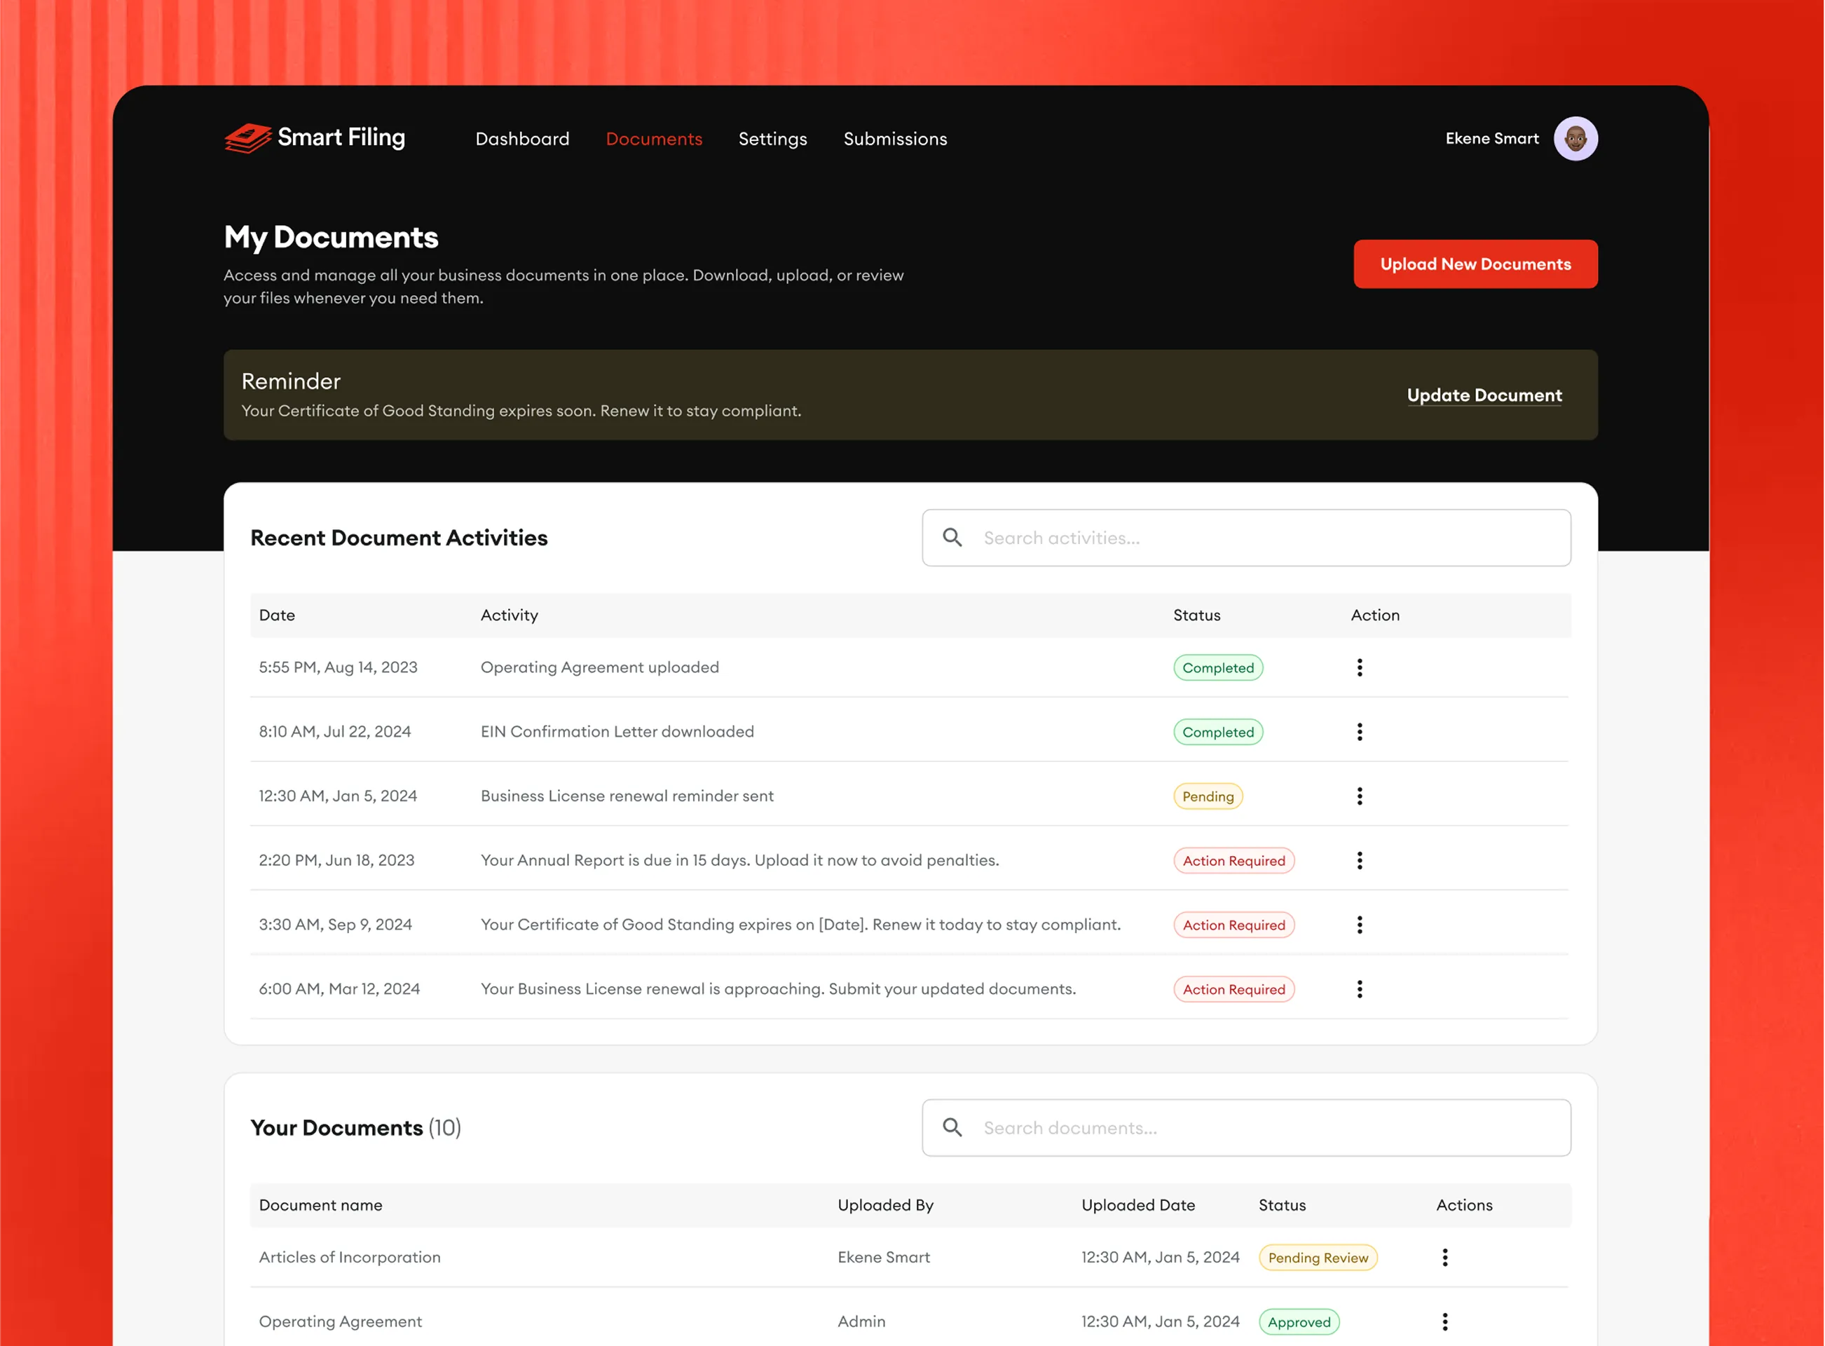
Task: Expand options for Business License renewal approaching row
Action: point(1359,989)
